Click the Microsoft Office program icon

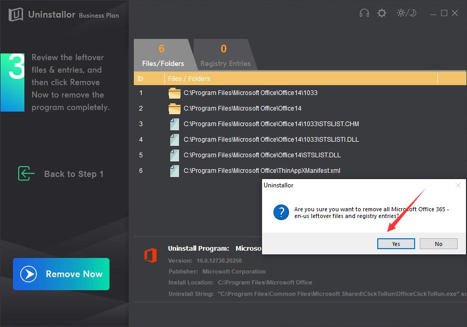150,255
